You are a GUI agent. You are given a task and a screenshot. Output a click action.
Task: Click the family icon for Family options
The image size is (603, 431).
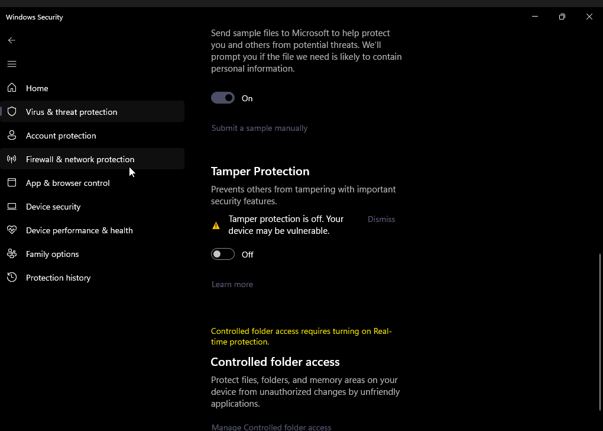tap(12, 254)
